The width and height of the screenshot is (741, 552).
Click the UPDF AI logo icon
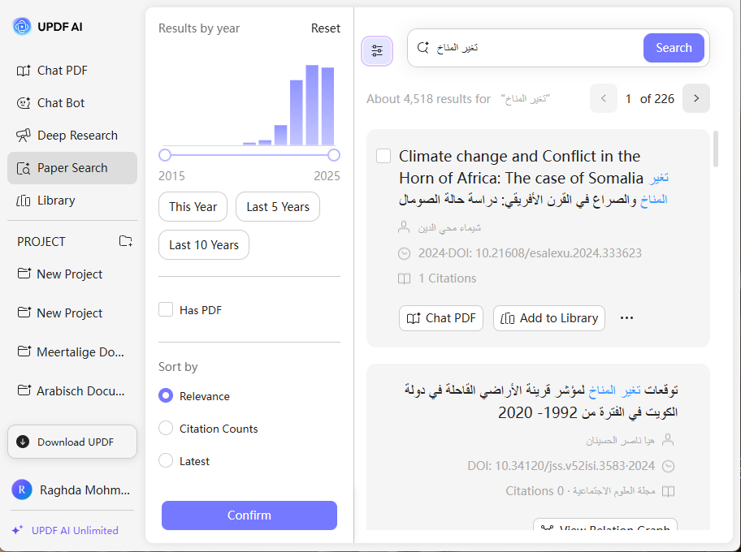pyautogui.click(x=22, y=27)
